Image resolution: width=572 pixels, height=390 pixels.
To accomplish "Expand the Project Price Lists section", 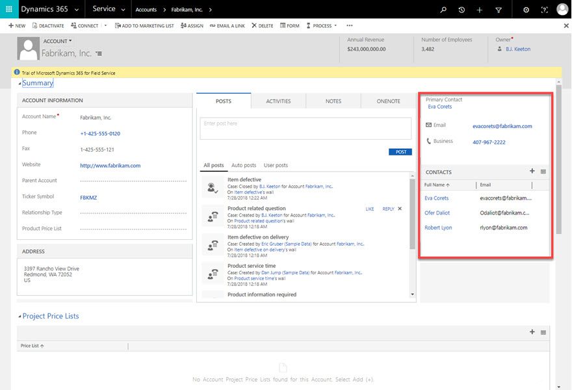I will 20,316.
